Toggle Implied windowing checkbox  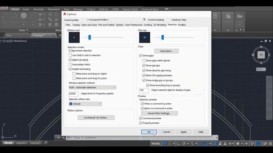click(x=70, y=69)
